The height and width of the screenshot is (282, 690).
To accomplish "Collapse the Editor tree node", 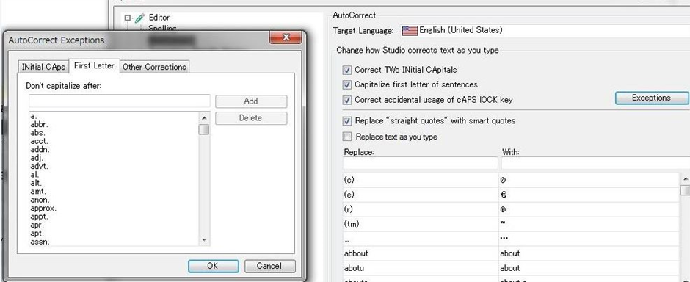I will pos(128,18).
